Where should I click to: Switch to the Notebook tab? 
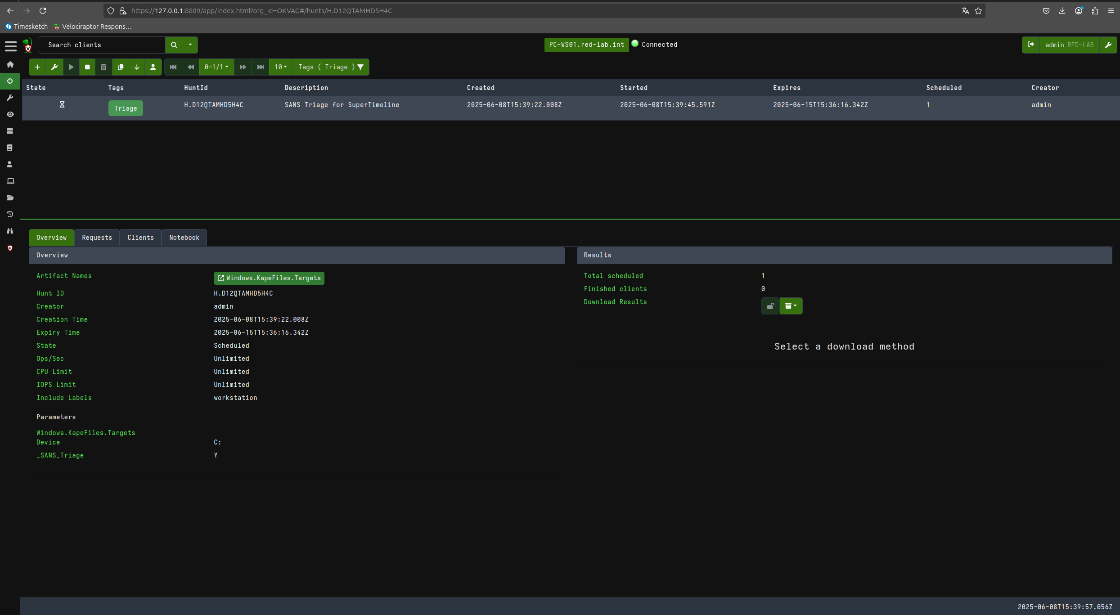[x=184, y=238]
